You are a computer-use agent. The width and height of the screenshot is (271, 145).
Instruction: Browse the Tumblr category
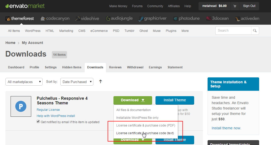pos(129,31)
